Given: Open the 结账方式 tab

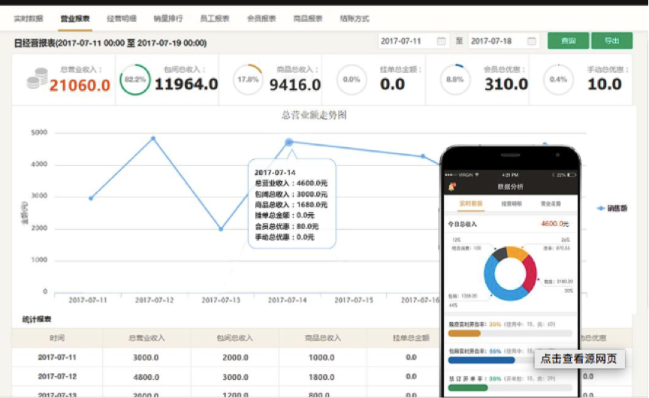Looking at the screenshot, I should [x=355, y=19].
